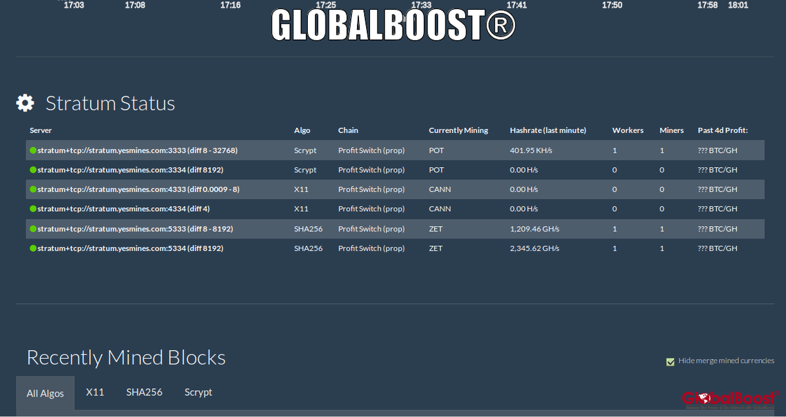
Task: Click the Recently Mined Blocks heading
Action: click(x=126, y=357)
